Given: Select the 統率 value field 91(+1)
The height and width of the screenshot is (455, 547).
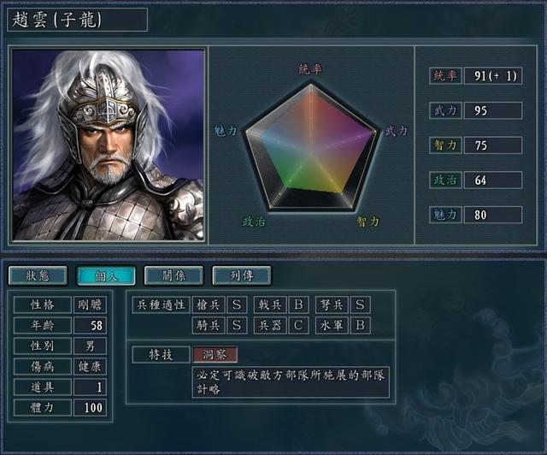Looking at the screenshot, I should click(493, 76).
